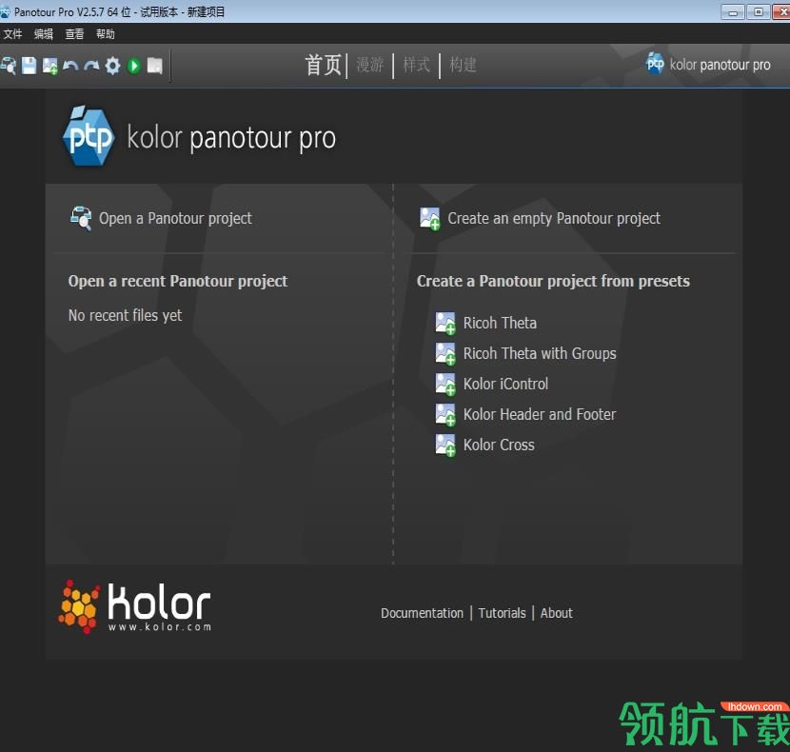Switch to the 样式 tab

[416, 65]
